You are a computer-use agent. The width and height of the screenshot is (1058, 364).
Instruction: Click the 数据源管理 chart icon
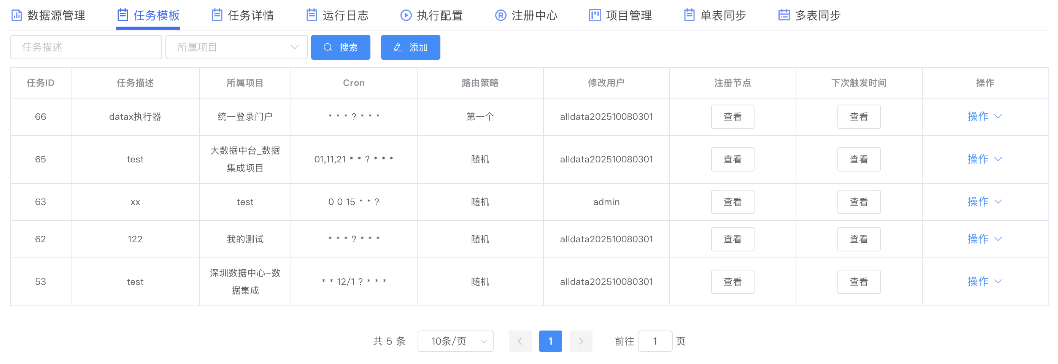click(16, 15)
